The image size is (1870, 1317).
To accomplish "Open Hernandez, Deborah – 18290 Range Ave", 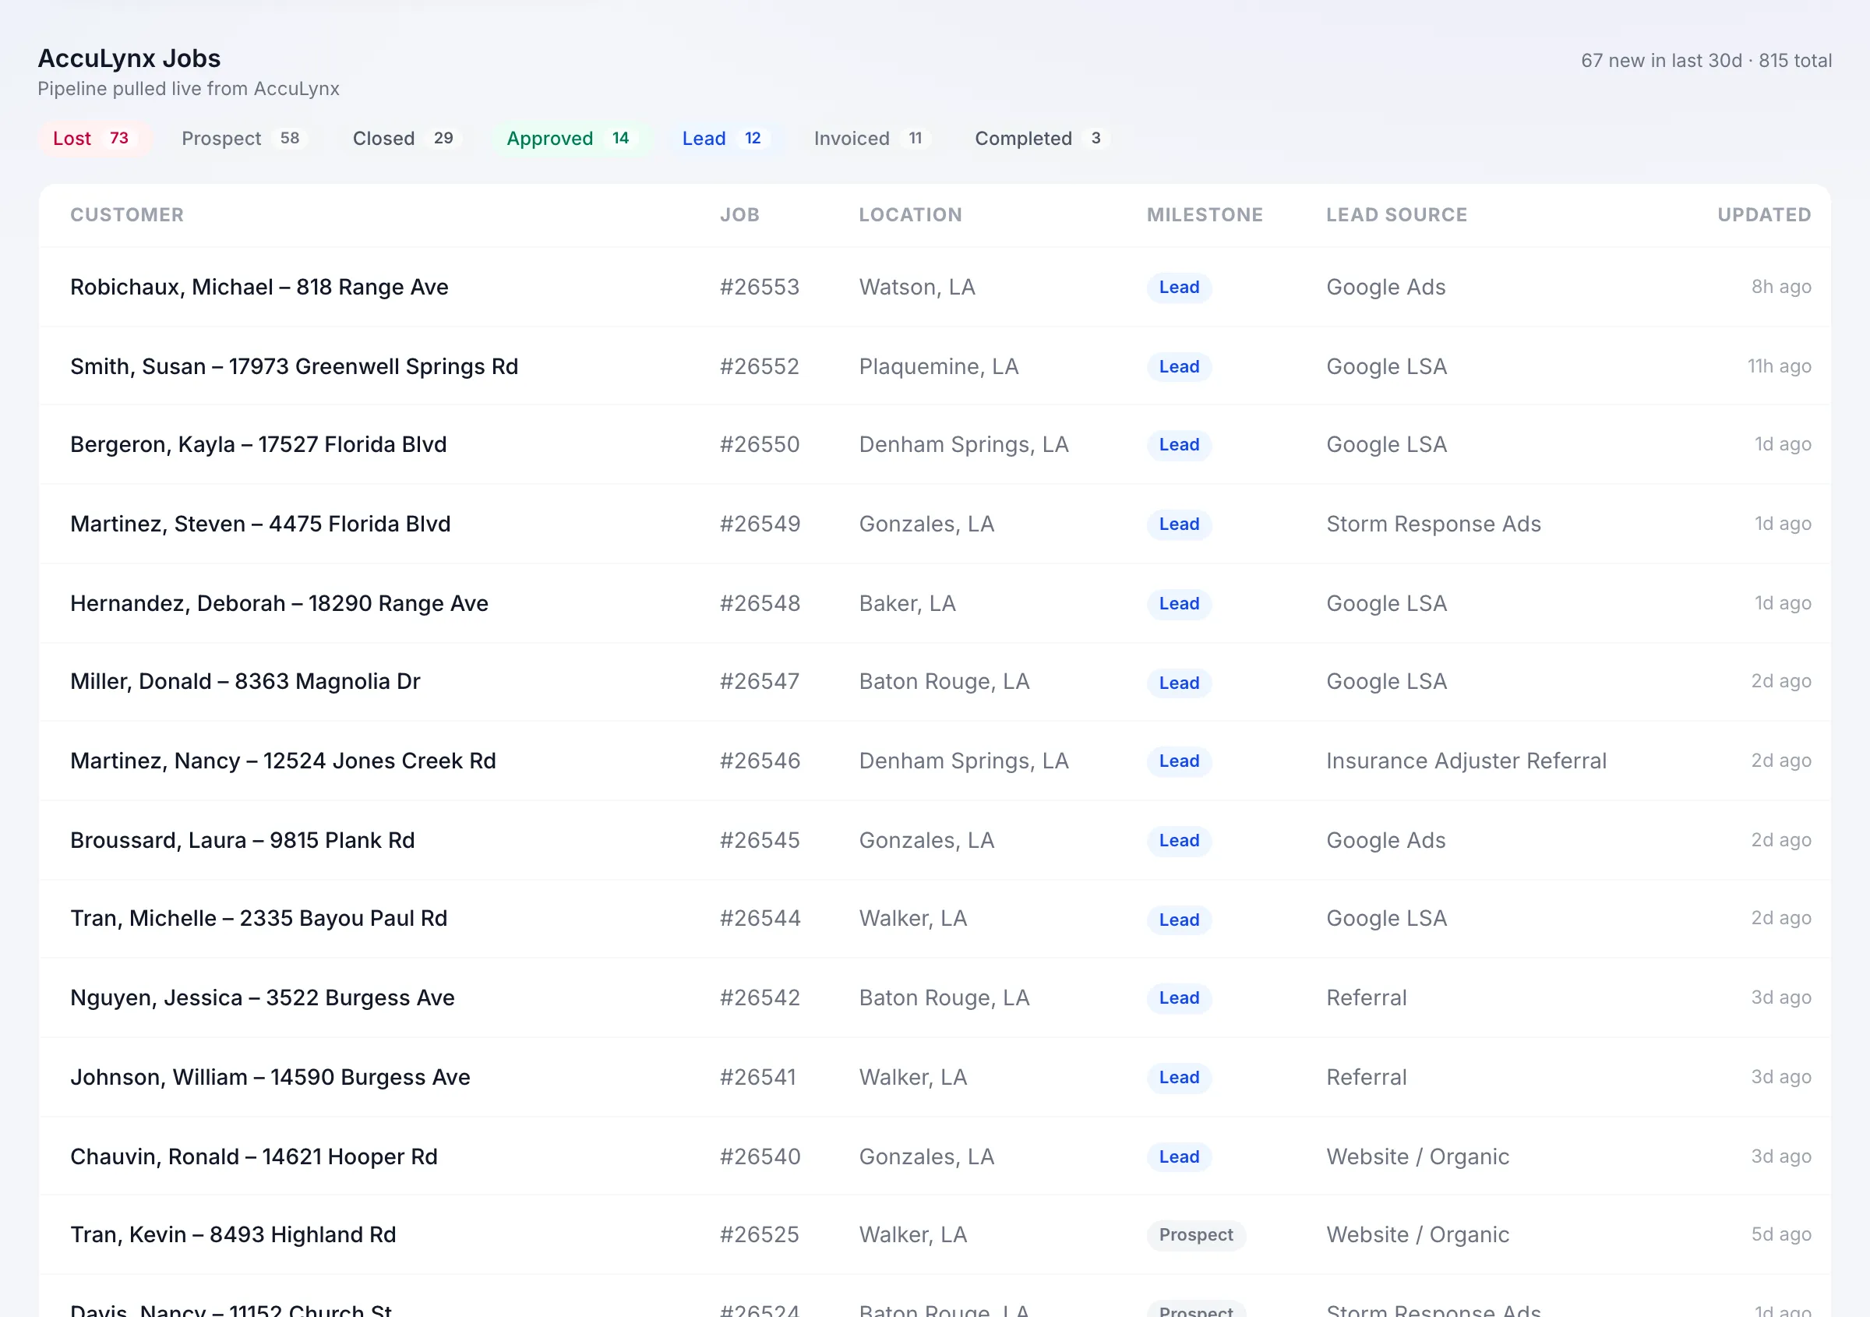I will coord(280,603).
